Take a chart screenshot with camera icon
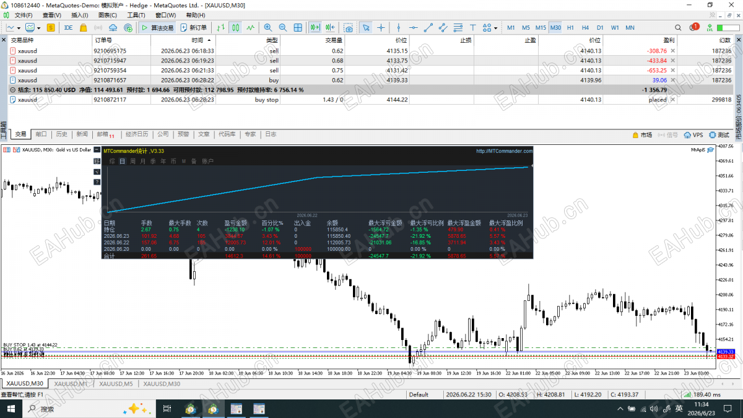This screenshot has width=743, height=418. 349,27
